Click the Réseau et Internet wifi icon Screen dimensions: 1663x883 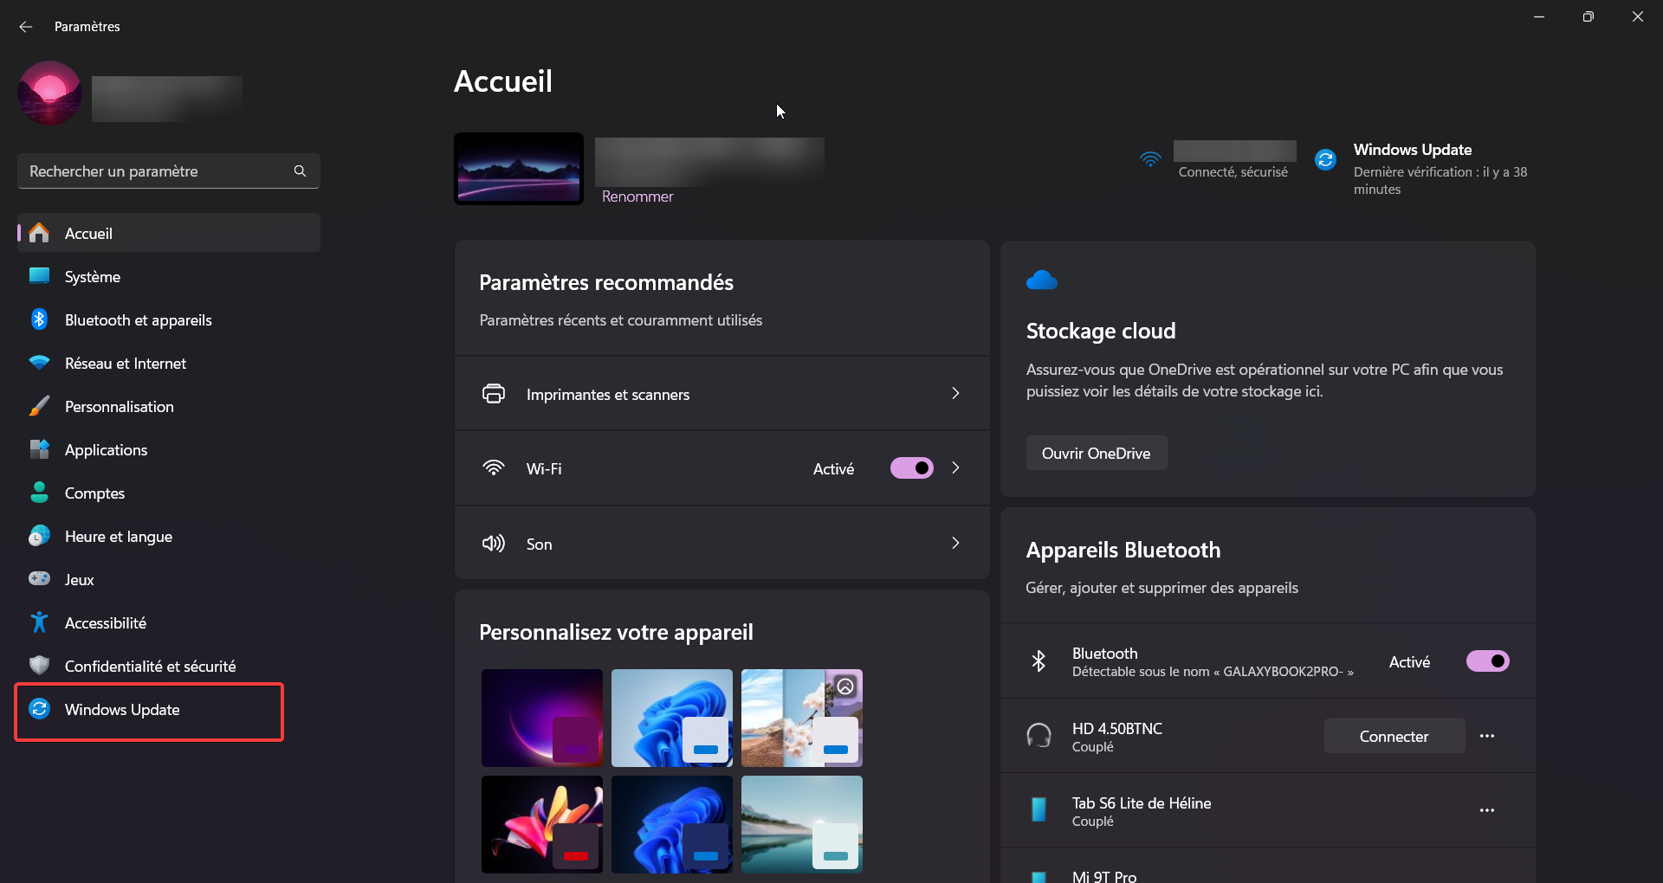pyautogui.click(x=39, y=363)
